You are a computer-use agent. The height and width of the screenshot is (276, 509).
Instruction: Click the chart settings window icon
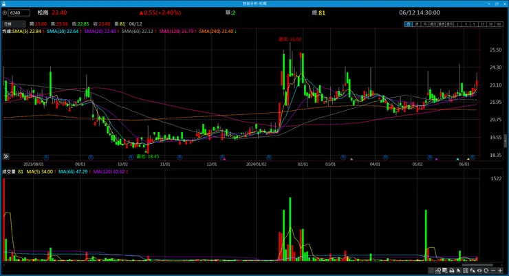[445, 270]
